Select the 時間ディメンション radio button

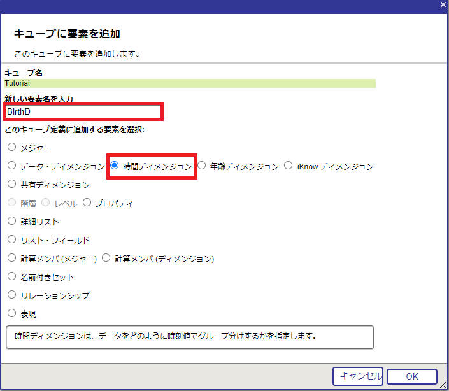pyautogui.click(x=115, y=166)
